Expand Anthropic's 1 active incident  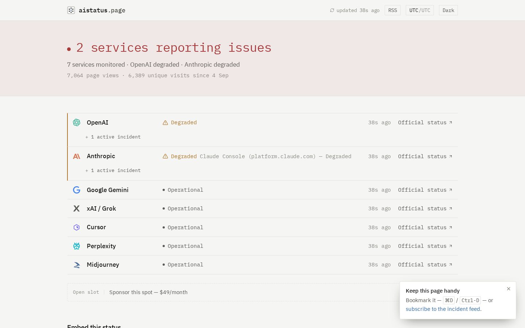113,171
